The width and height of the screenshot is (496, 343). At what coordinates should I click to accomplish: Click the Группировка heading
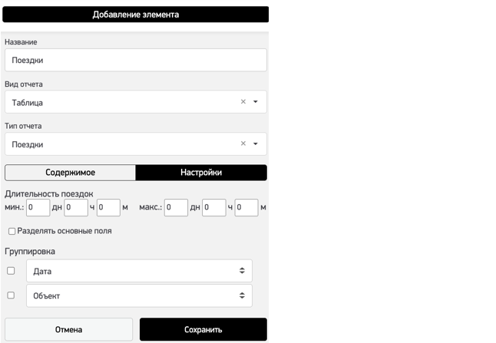pyautogui.click(x=30, y=252)
